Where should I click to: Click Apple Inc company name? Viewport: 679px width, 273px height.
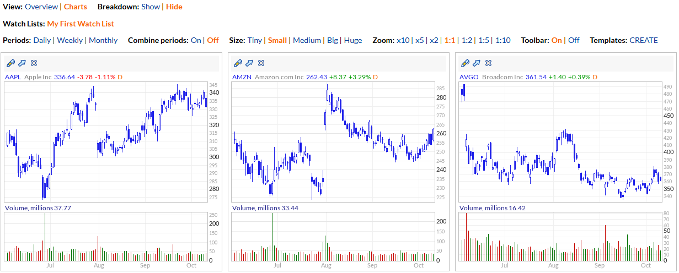(38, 77)
